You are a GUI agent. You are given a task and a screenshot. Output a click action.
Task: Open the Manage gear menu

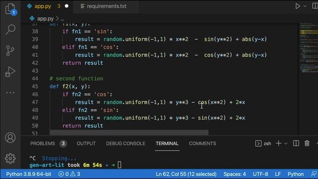[10, 158]
